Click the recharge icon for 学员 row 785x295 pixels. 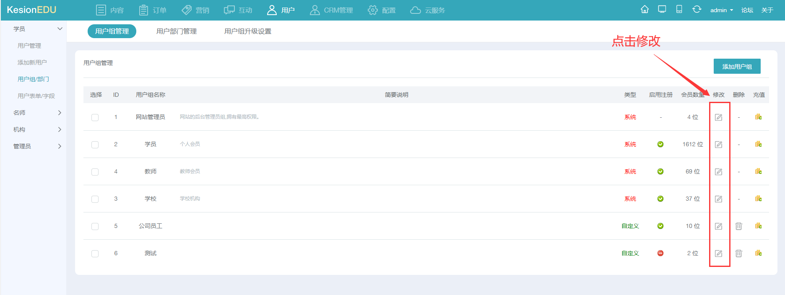[x=758, y=144]
